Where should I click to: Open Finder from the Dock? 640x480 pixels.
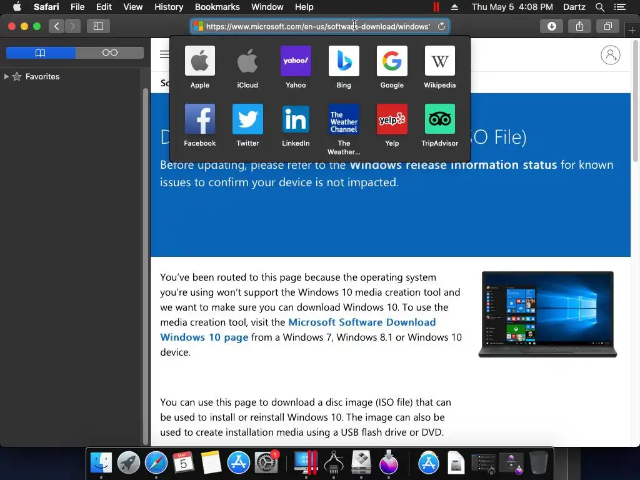(x=101, y=462)
